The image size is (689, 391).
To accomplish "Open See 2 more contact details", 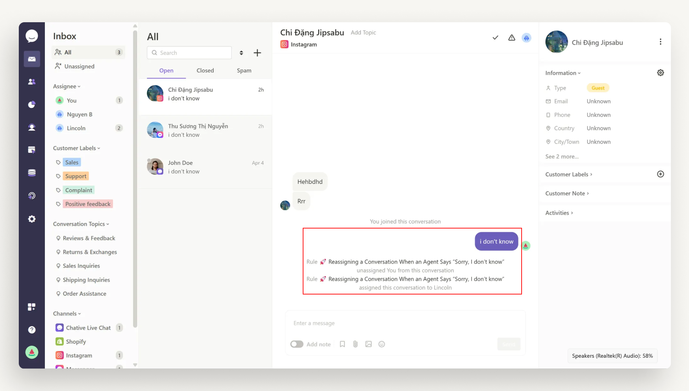I will click(562, 156).
